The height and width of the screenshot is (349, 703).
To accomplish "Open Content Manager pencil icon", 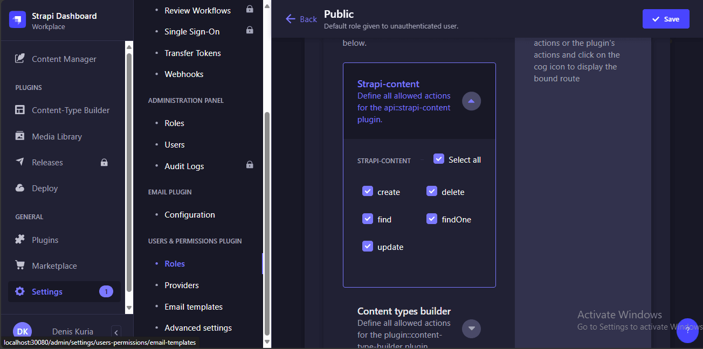I will [20, 59].
